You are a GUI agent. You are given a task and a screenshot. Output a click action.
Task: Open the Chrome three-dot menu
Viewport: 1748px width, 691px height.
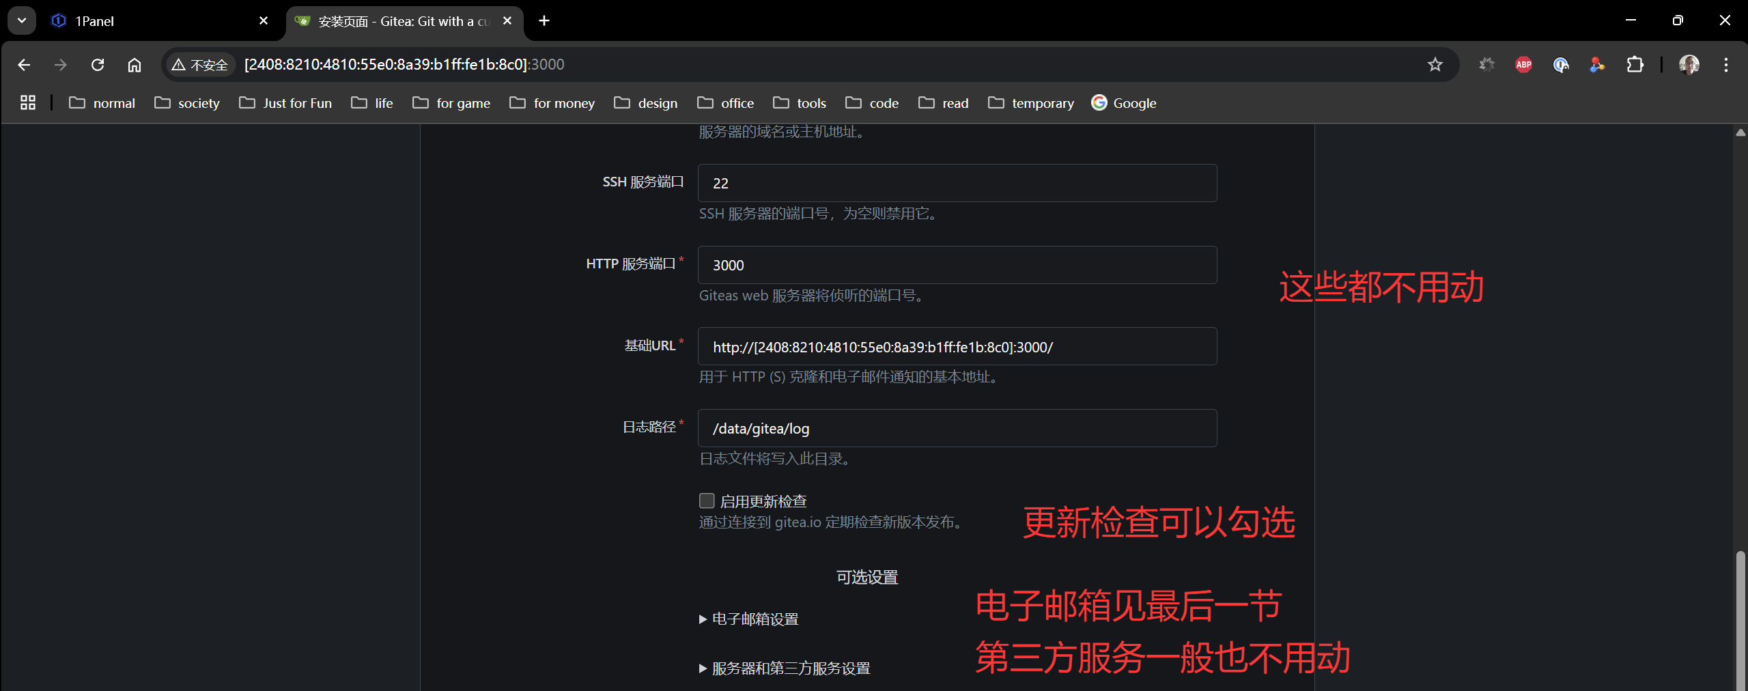[1725, 65]
